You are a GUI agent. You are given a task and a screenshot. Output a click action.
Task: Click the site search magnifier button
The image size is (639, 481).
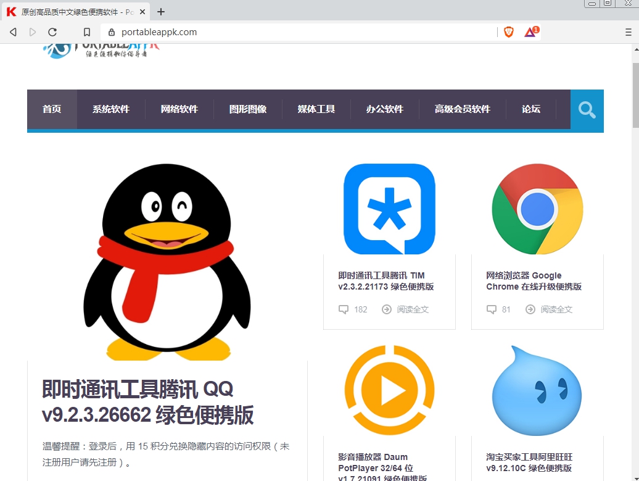click(x=587, y=110)
